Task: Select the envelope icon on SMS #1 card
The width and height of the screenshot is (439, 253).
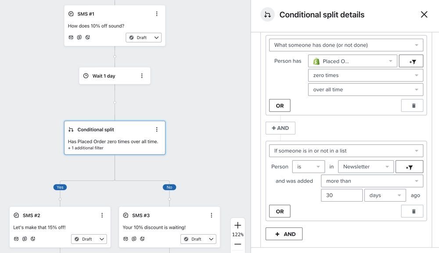Action: coord(71,37)
